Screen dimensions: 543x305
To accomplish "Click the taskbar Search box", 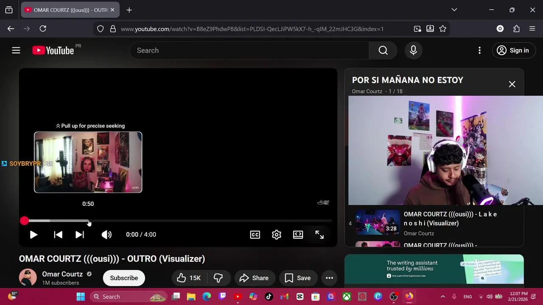I will pyautogui.click(x=129, y=297).
